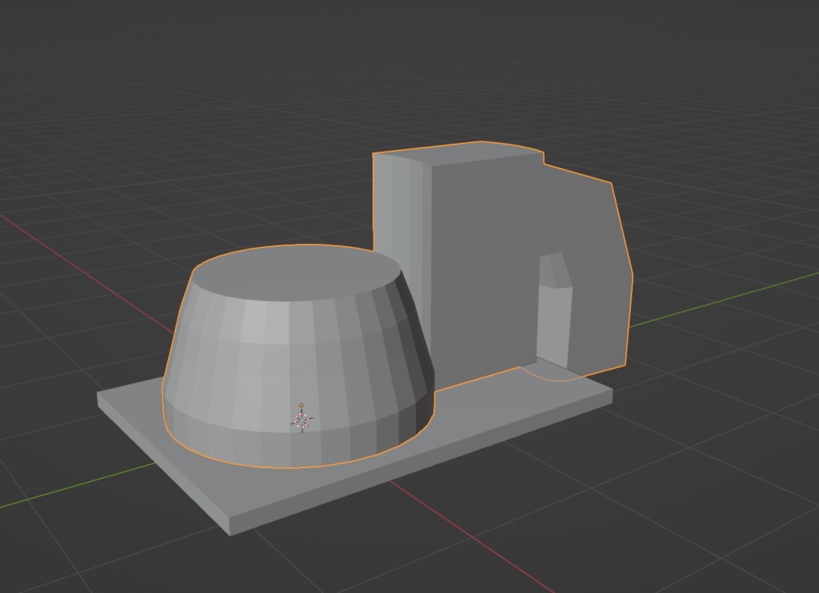Image resolution: width=819 pixels, height=593 pixels.
Task: Select the object origin point on the dome
Action: [x=302, y=419]
